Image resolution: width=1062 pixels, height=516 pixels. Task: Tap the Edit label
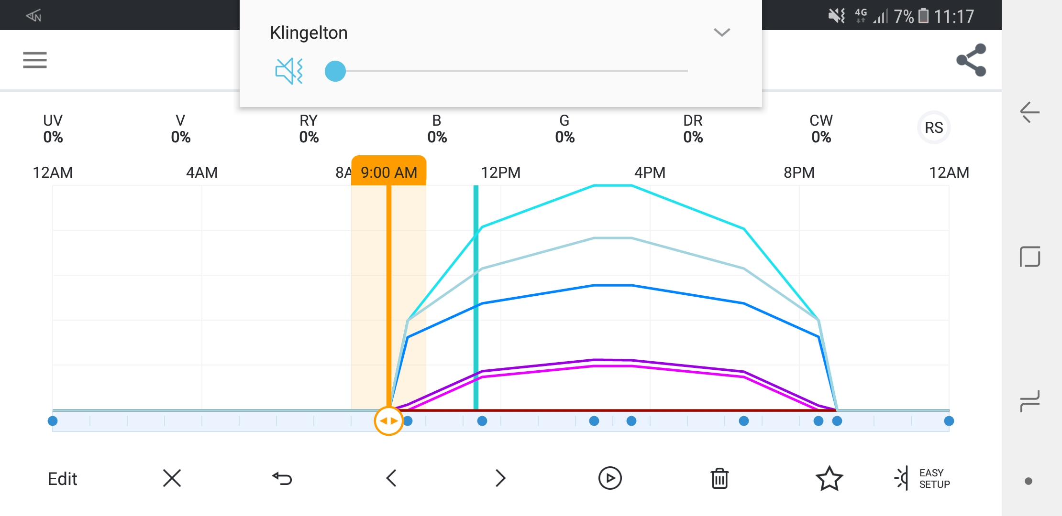[x=62, y=479]
